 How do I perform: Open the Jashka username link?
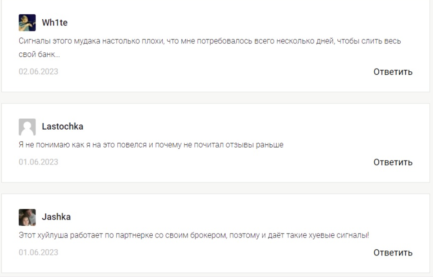click(56, 217)
